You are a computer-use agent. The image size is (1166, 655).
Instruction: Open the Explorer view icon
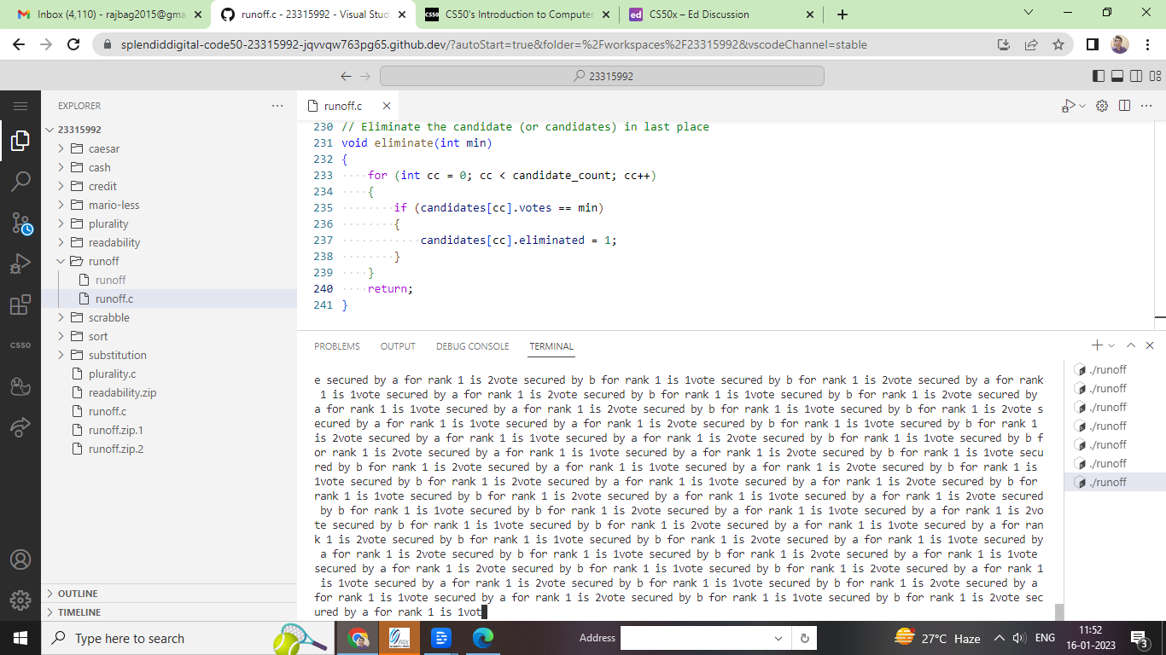[20, 142]
